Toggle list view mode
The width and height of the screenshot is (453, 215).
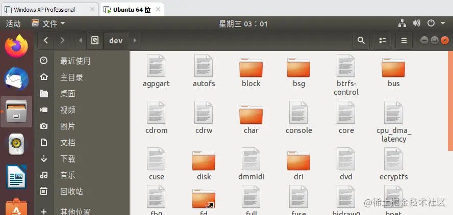[383, 40]
